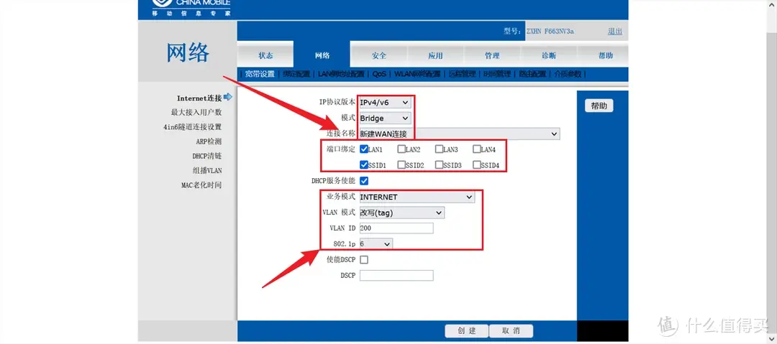Enable the SSID2 binding checkbox
This screenshot has height=344, width=777.
pyautogui.click(x=401, y=165)
